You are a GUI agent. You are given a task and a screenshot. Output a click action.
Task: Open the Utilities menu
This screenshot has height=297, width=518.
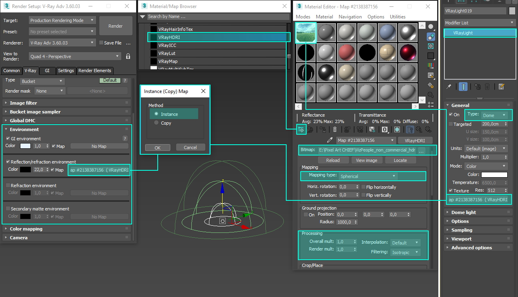pyautogui.click(x=398, y=17)
